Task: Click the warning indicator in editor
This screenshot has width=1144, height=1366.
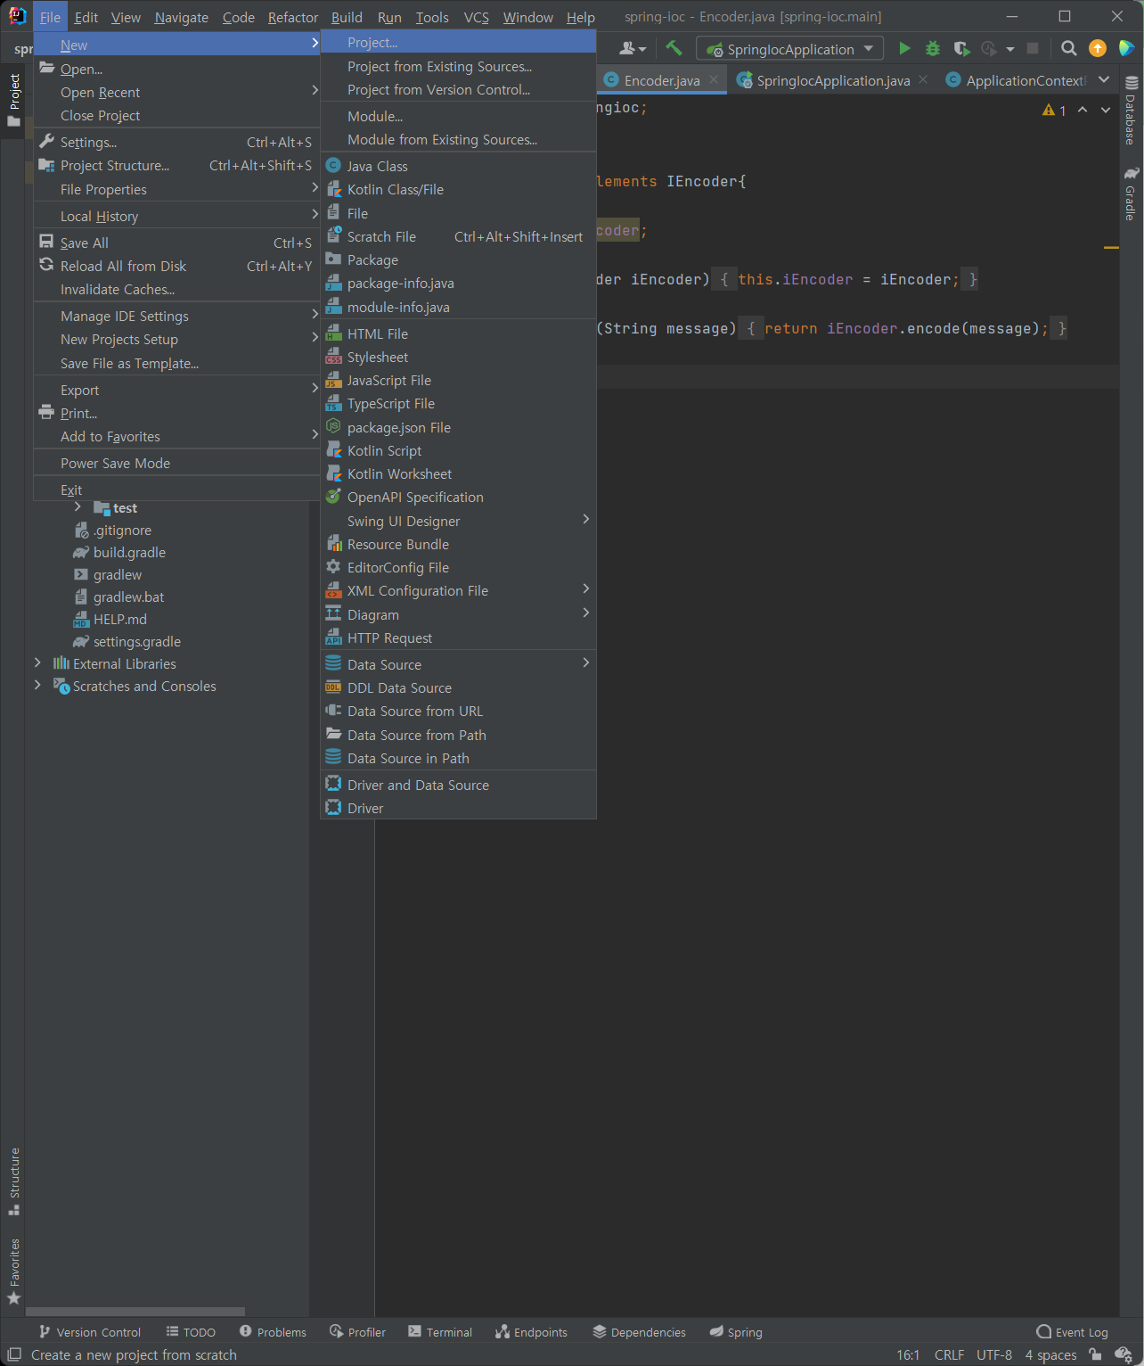Action: coord(1054,110)
